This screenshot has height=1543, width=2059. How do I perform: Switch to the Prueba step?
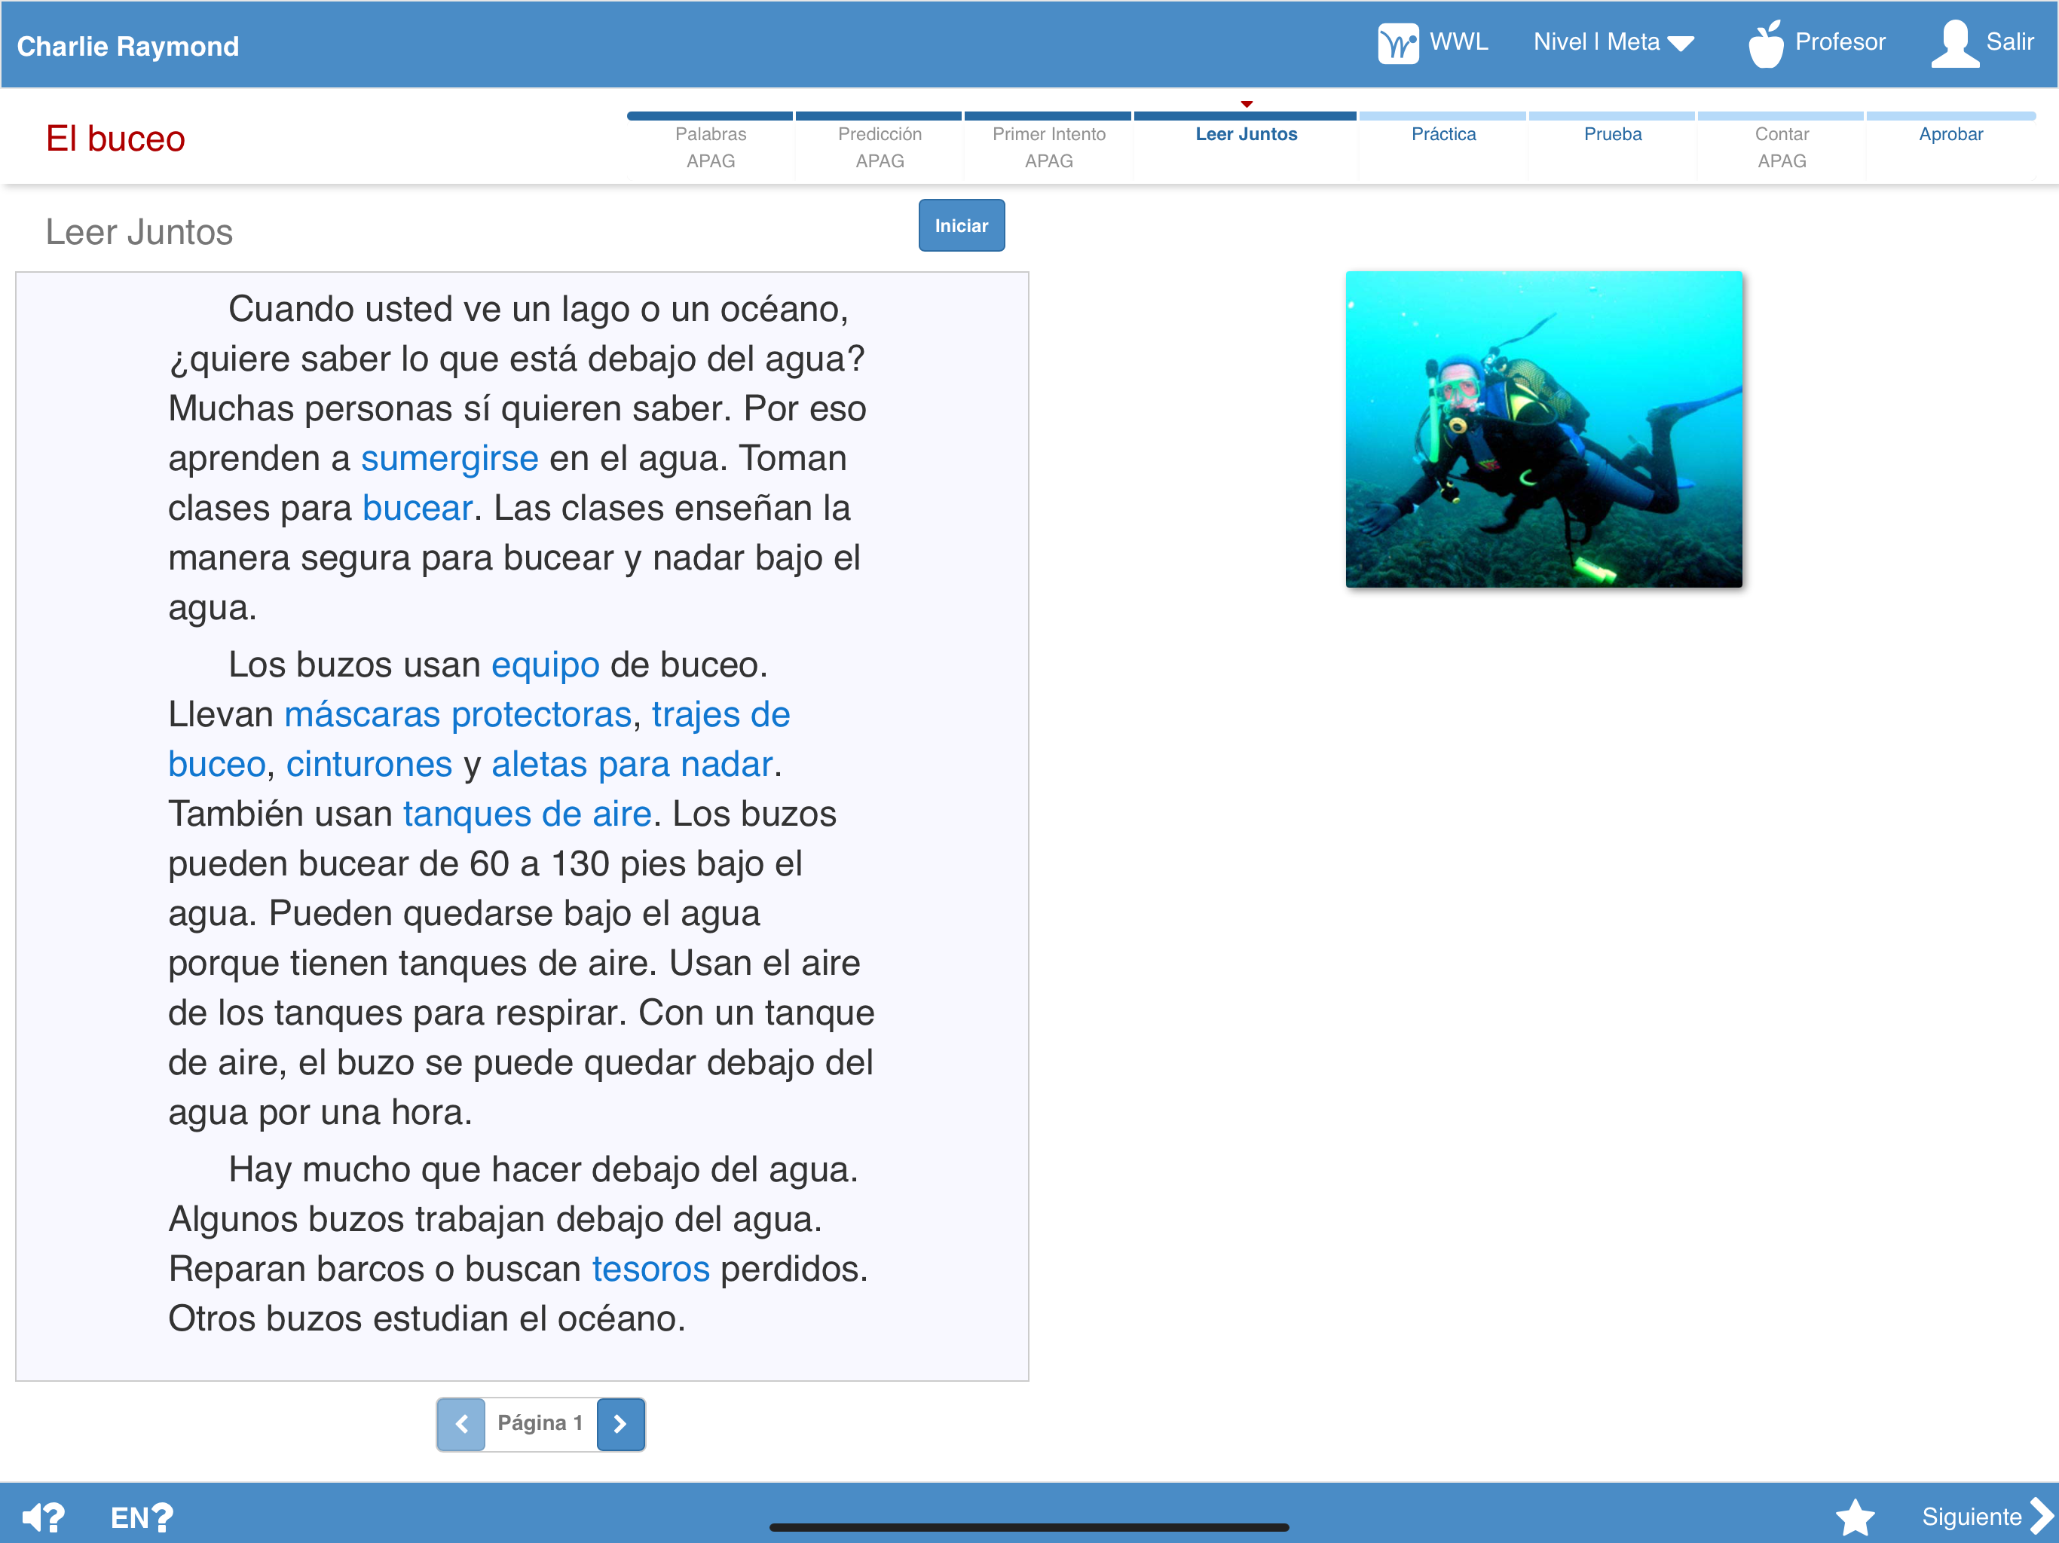1612,134
